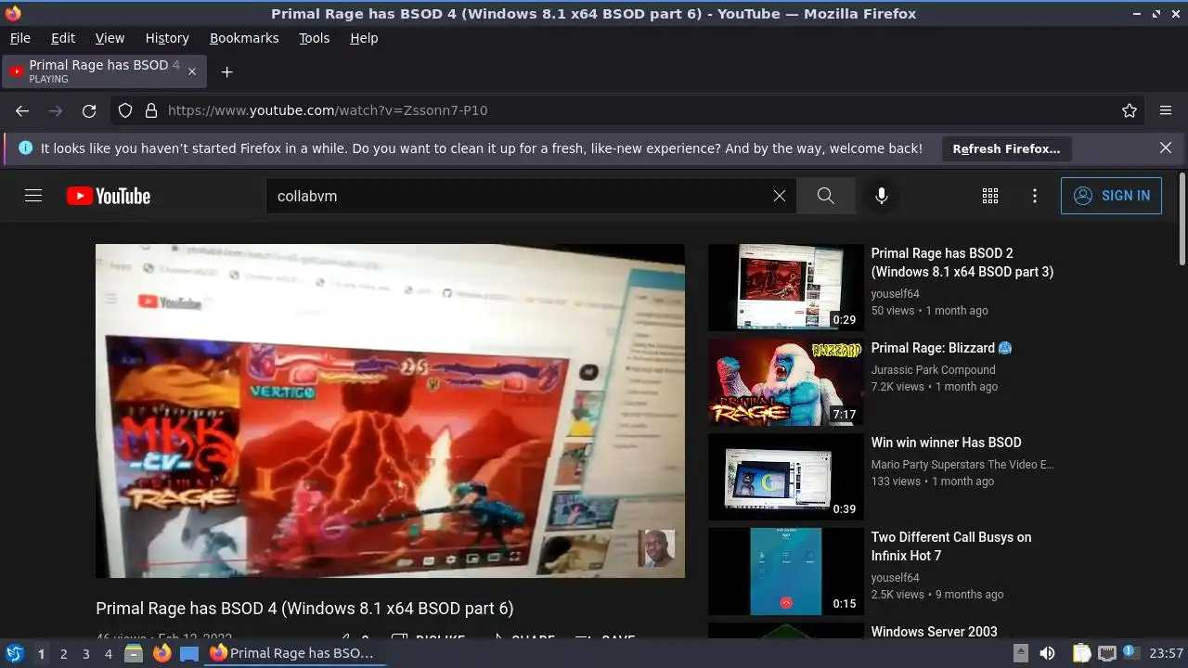
Task: Bookmark this page with the star icon
Action: (1130, 110)
